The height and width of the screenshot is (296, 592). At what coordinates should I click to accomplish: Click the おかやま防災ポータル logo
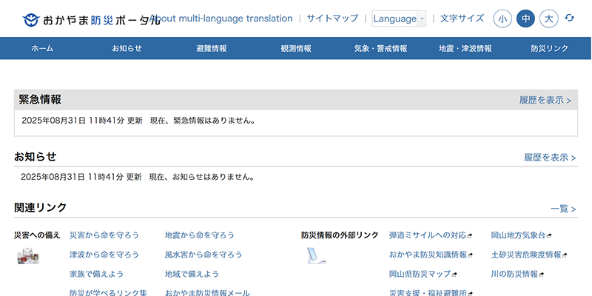(x=91, y=19)
